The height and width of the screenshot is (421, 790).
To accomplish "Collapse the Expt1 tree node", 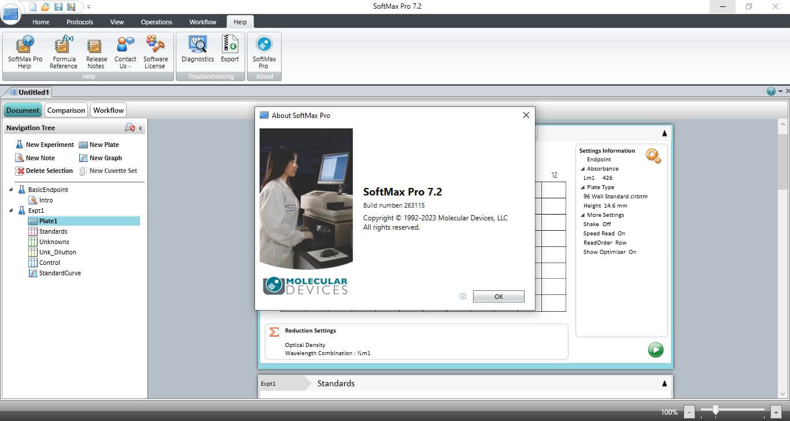I will pos(12,211).
